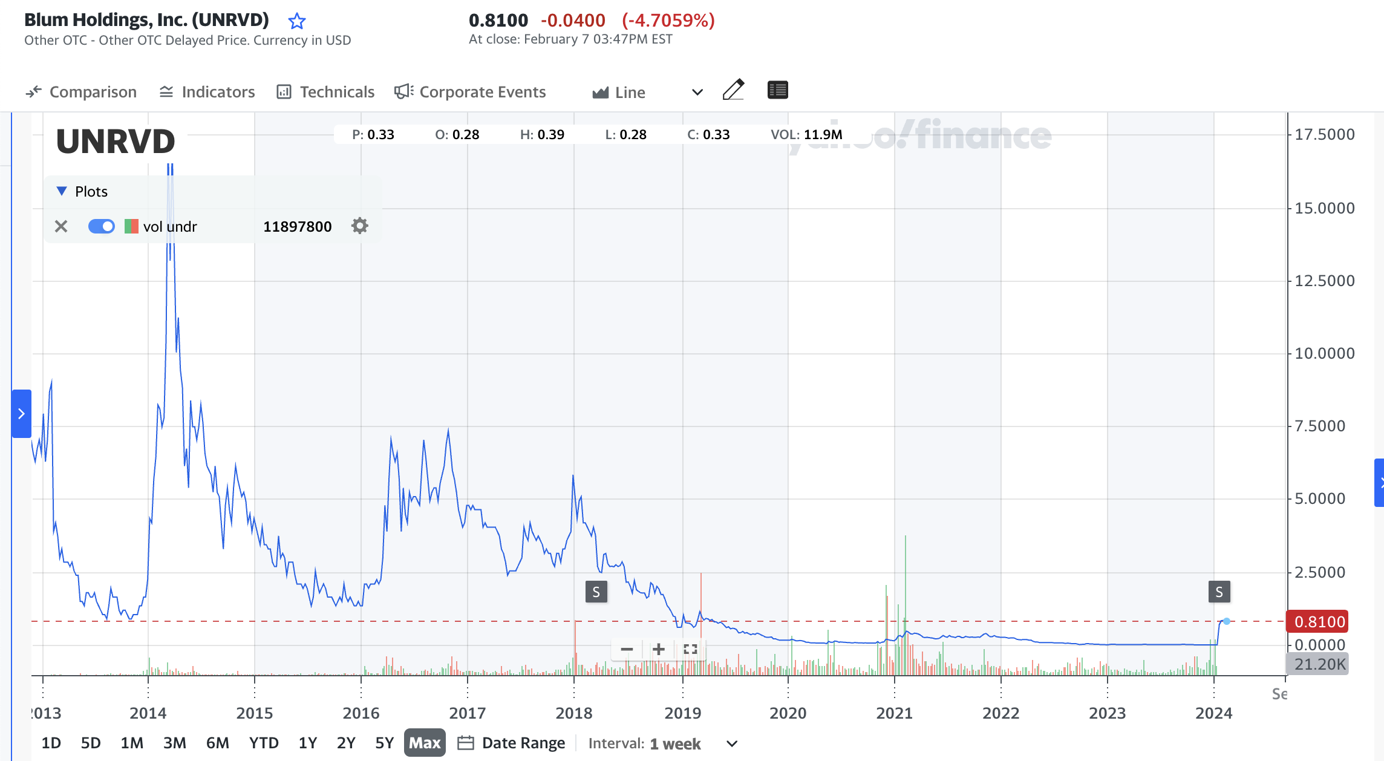The width and height of the screenshot is (1384, 761).
Task: Open the Line chart type dropdown
Action: pos(647,92)
